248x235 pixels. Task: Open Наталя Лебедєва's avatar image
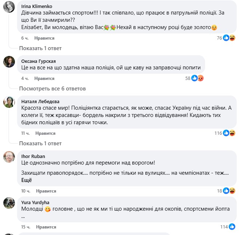(x=9, y=102)
